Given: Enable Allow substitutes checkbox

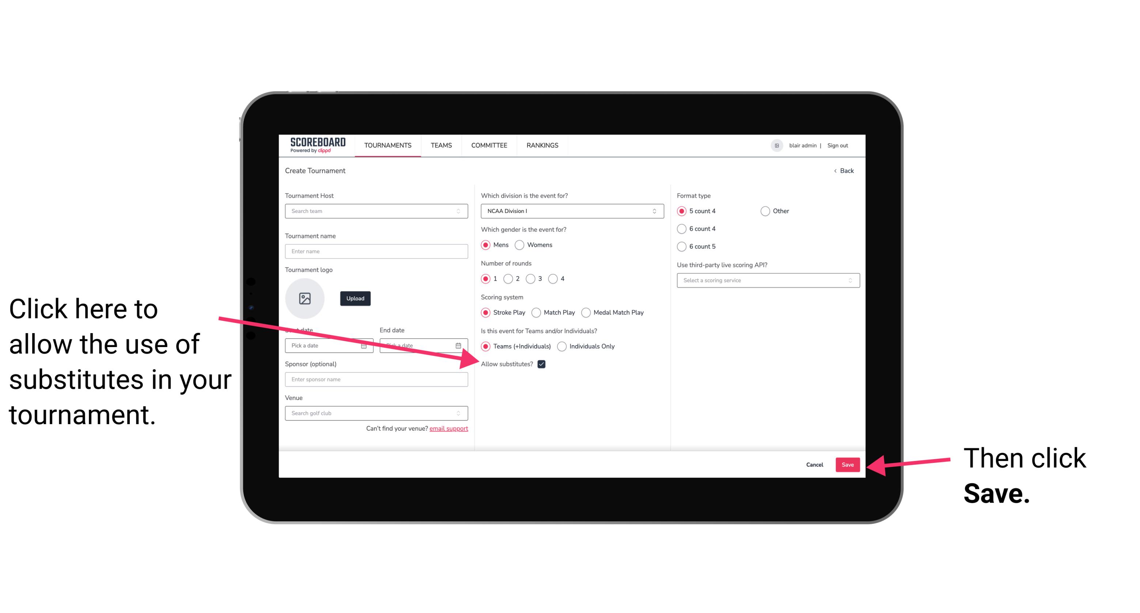Looking at the screenshot, I should pyautogui.click(x=544, y=364).
